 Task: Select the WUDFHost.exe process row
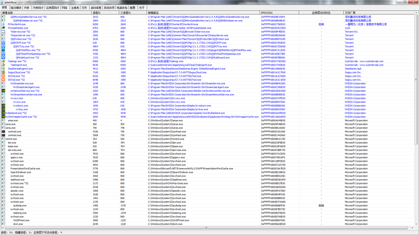208,220
